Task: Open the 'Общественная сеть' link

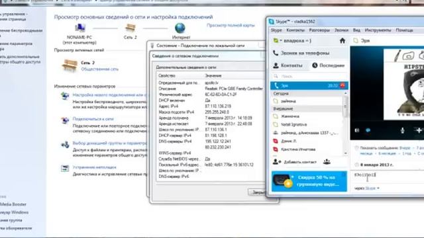Action: pos(99,69)
